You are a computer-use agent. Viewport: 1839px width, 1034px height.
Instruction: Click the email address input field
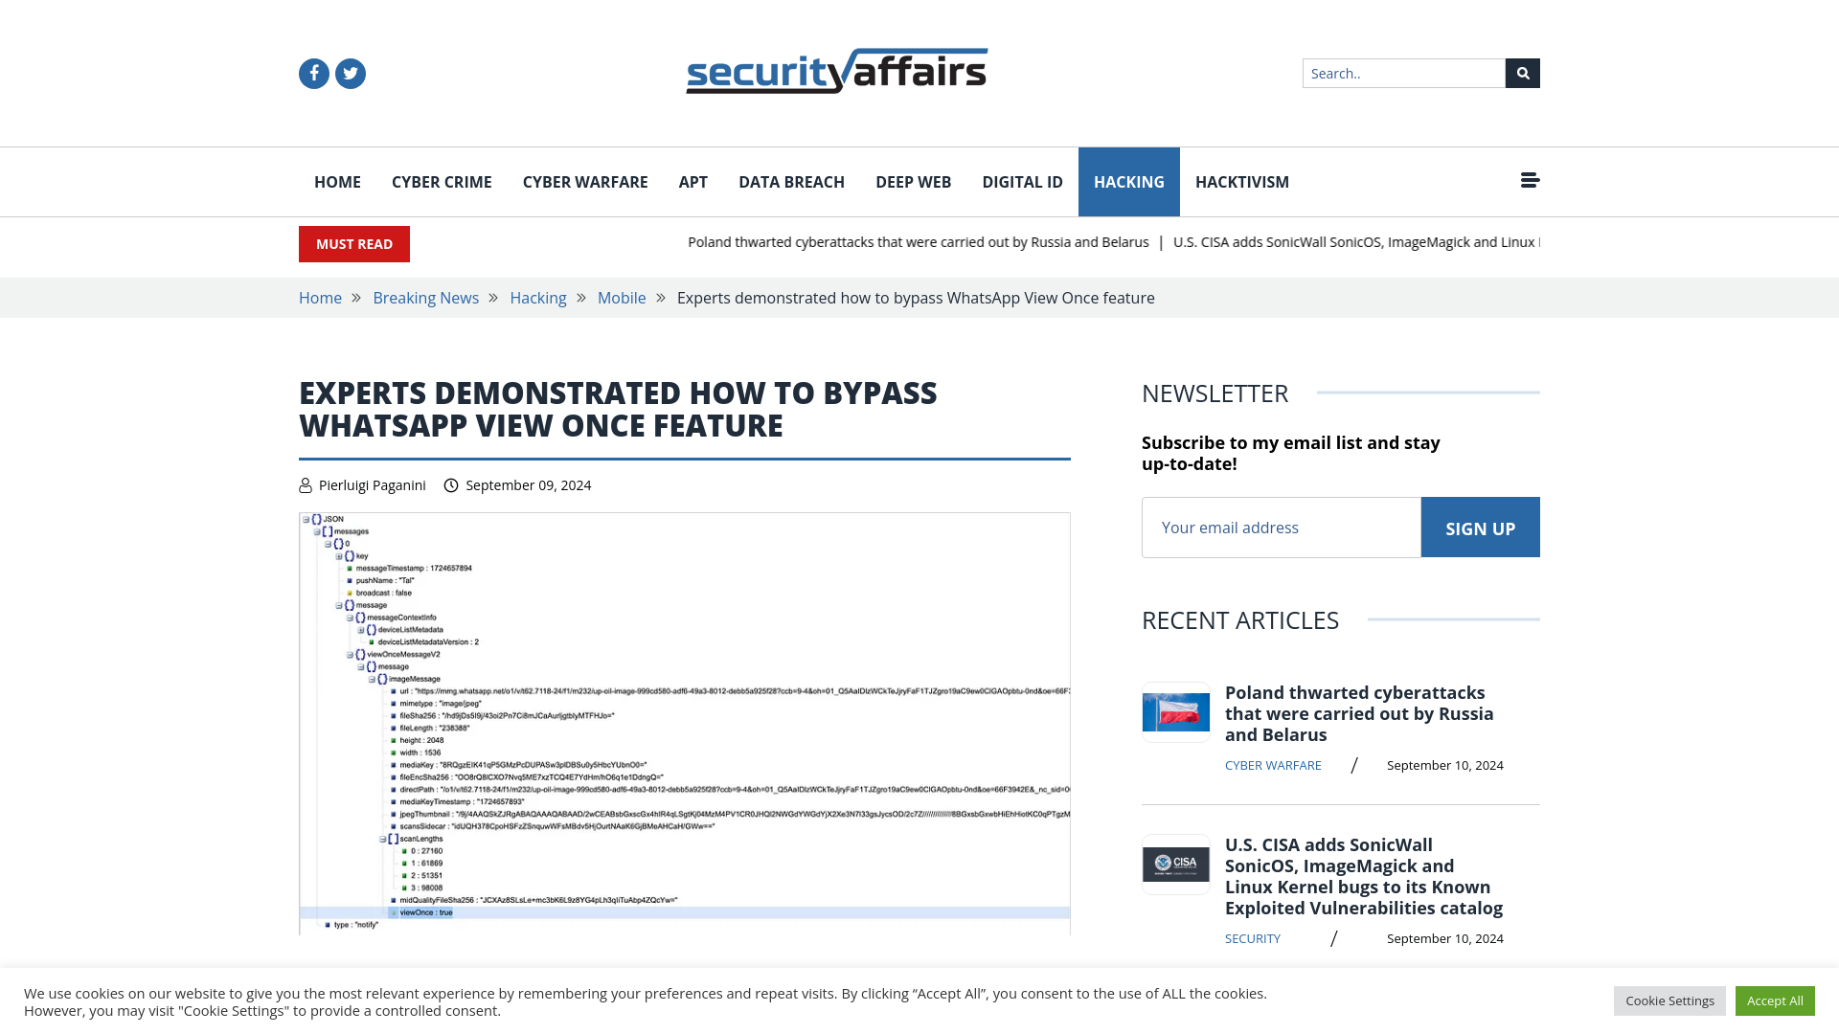[1281, 527]
